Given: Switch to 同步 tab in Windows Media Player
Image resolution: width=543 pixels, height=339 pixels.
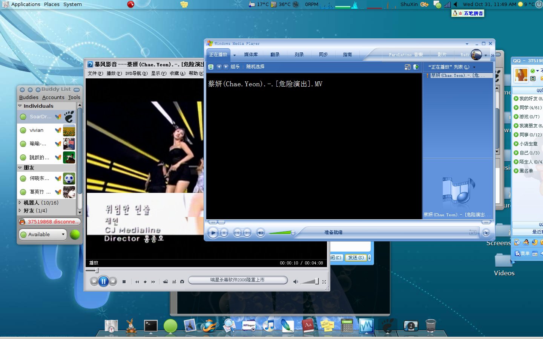Looking at the screenshot, I should pos(323,55).
